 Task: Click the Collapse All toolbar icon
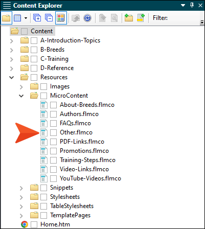(49, 18)
